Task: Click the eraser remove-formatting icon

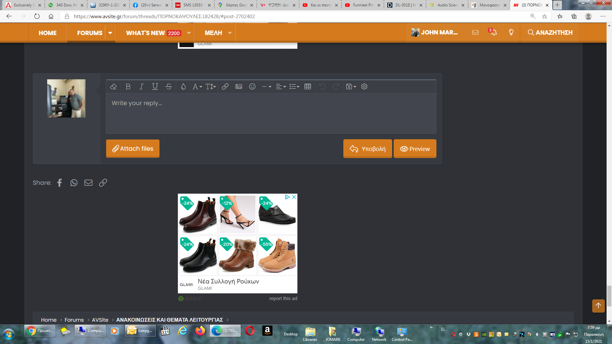Action: point(113,87)
